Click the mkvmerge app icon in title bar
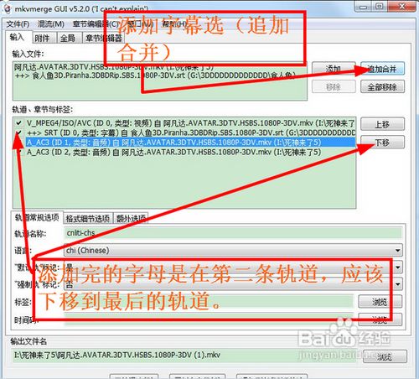Screen dimensions: 419x379 click(7, 8)
